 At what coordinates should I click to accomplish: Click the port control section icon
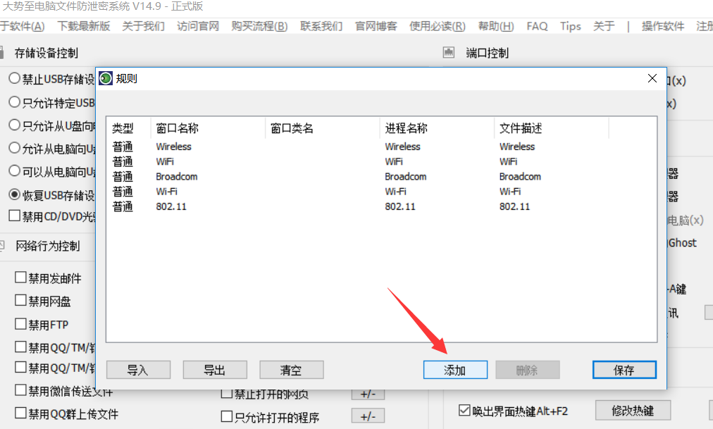click(449, 53)
